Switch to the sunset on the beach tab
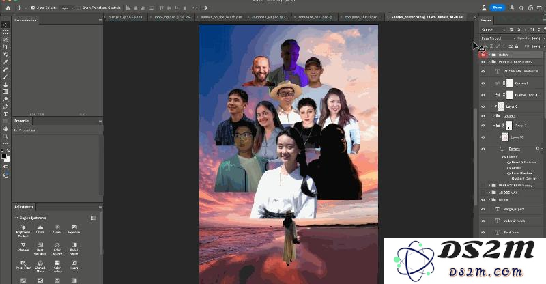 (x=221, y=17)
